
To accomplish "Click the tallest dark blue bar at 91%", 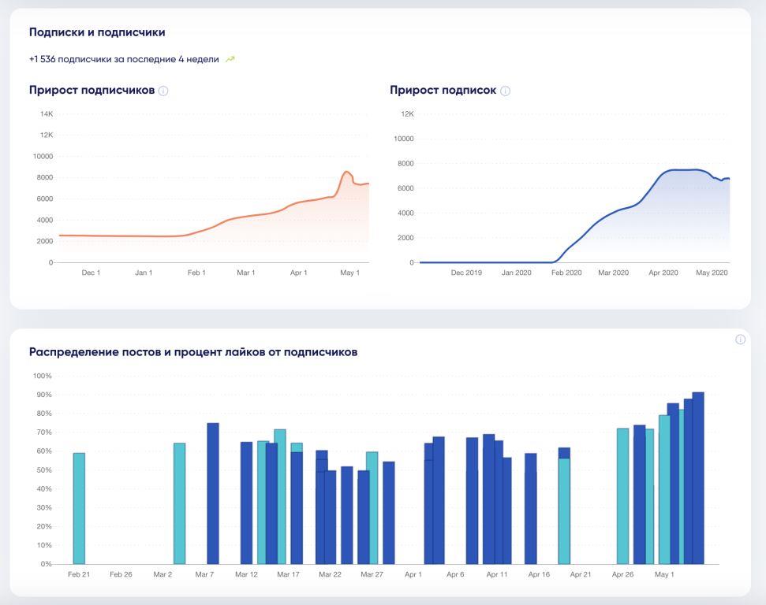I will coord(698,478).
